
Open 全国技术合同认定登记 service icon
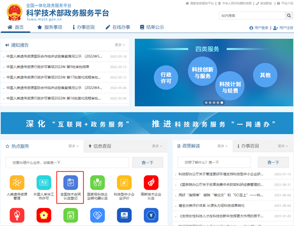71,182
